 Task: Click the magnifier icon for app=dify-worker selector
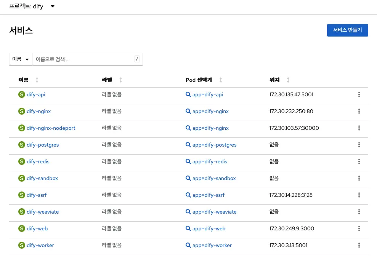tap(188, 245)
